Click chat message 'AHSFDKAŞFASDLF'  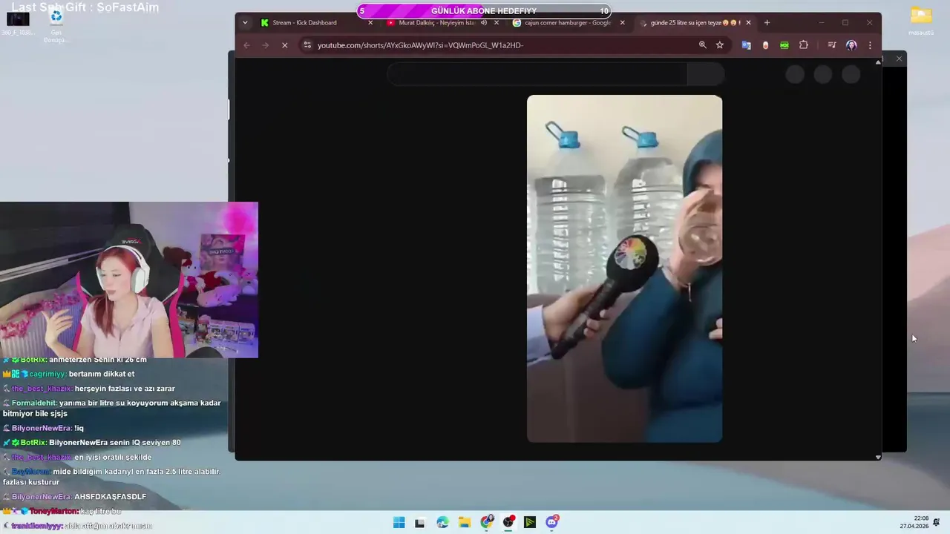pos(110,497)
